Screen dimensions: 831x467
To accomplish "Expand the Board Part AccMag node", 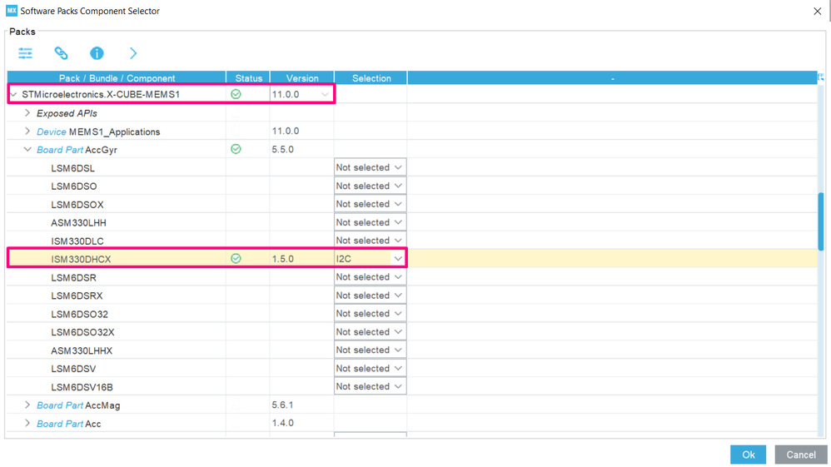I will (27, 405).
